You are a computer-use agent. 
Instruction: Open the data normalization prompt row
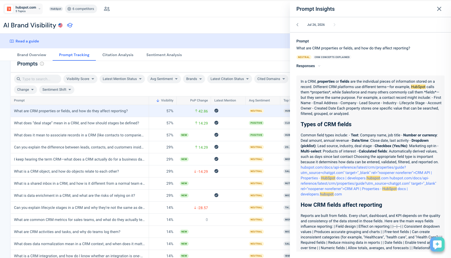pyautogui.click(x=150, y=244)
